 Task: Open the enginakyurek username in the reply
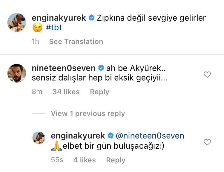coord(78,136)
